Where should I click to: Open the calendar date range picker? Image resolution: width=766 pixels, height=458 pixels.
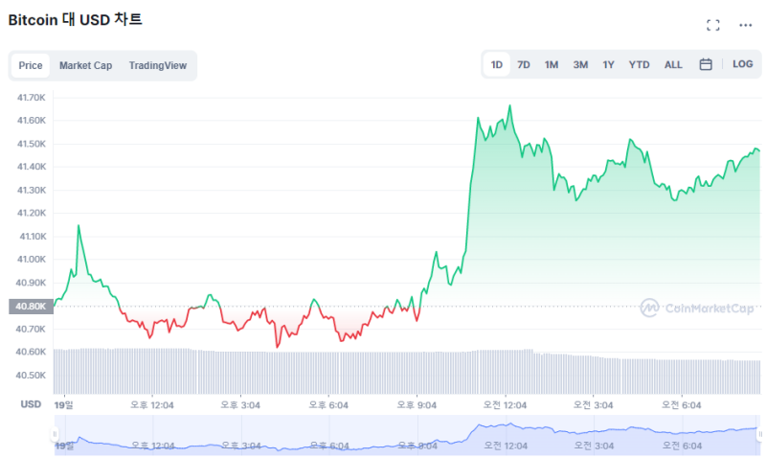(x=706, y=64)
